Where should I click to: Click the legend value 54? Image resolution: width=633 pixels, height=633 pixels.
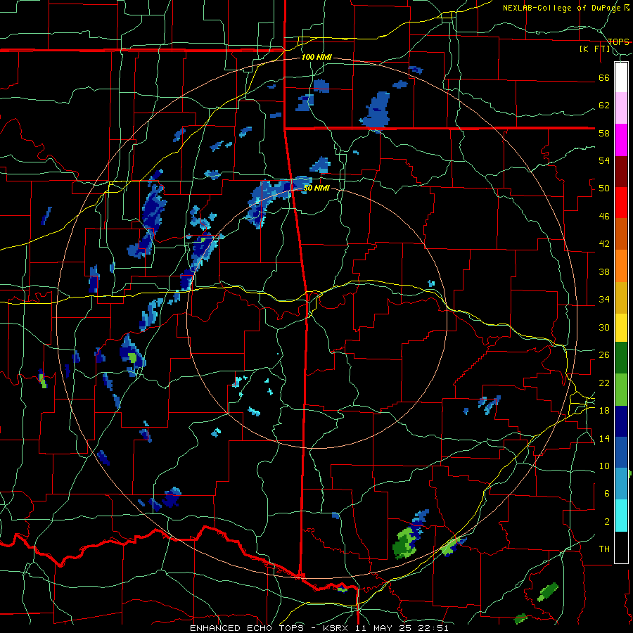coord(604,160)
